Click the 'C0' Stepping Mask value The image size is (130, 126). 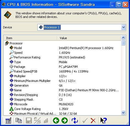click(61, 100)
